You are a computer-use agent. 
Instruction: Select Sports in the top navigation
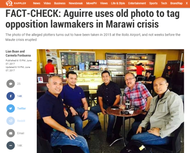(153, 3)
